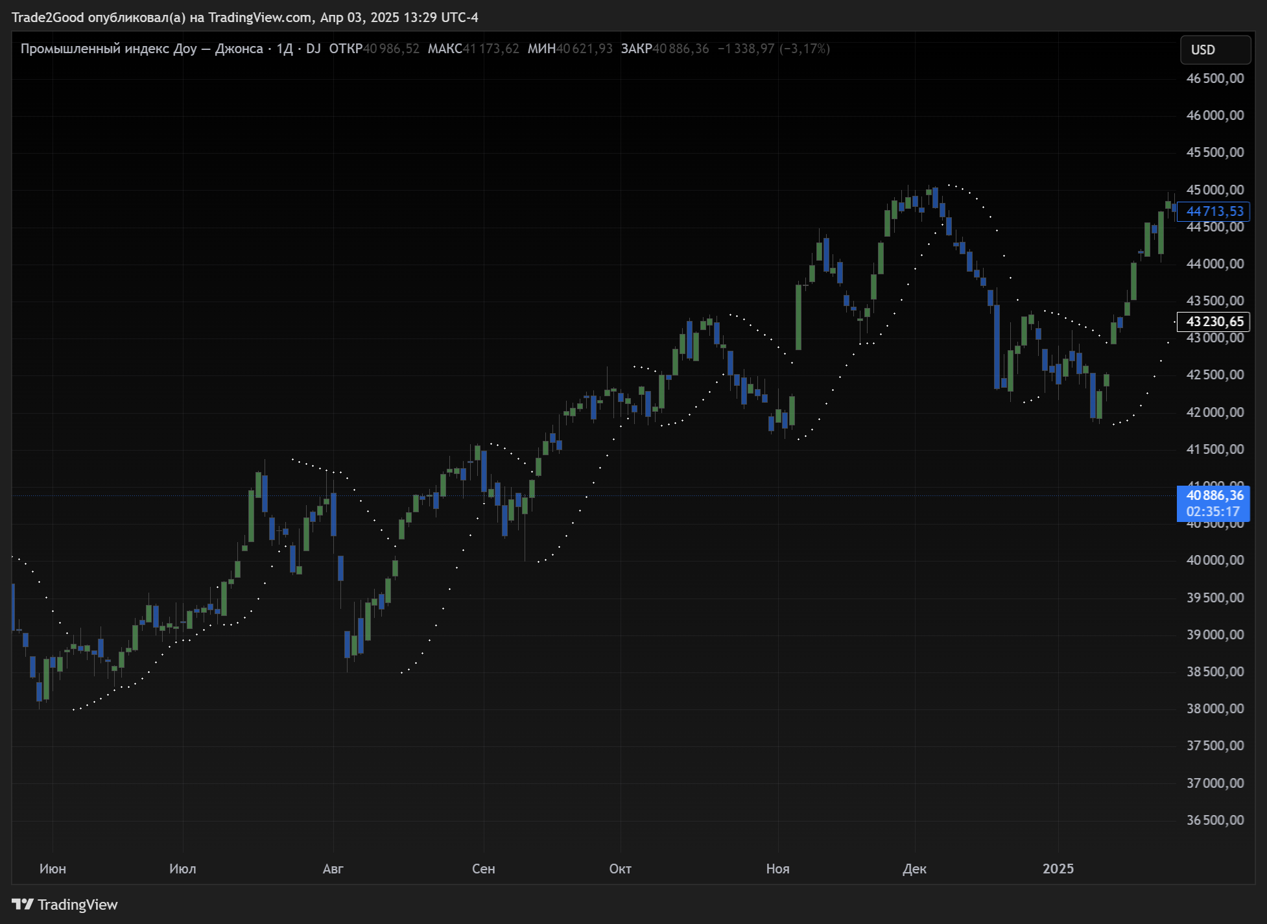Click the 36 500,00 price scale label
Viewport: 1267px width, 924px height.
1214,820
